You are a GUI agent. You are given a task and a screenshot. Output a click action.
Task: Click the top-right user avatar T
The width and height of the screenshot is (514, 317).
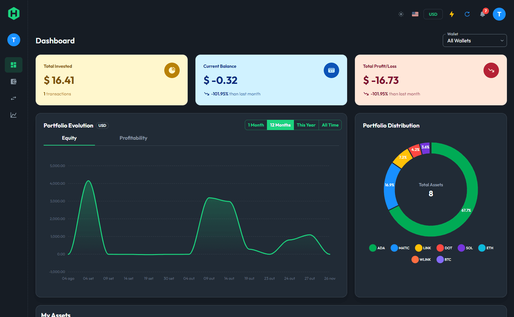pyautogui.click(x=499, y=14)
